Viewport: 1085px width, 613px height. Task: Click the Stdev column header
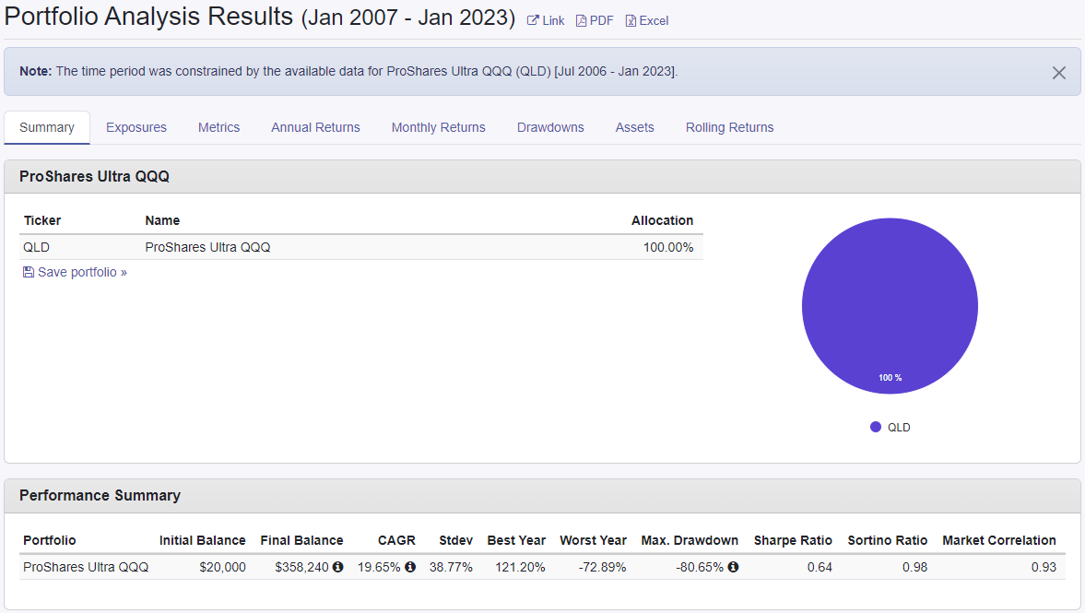[x=456, y=540]
